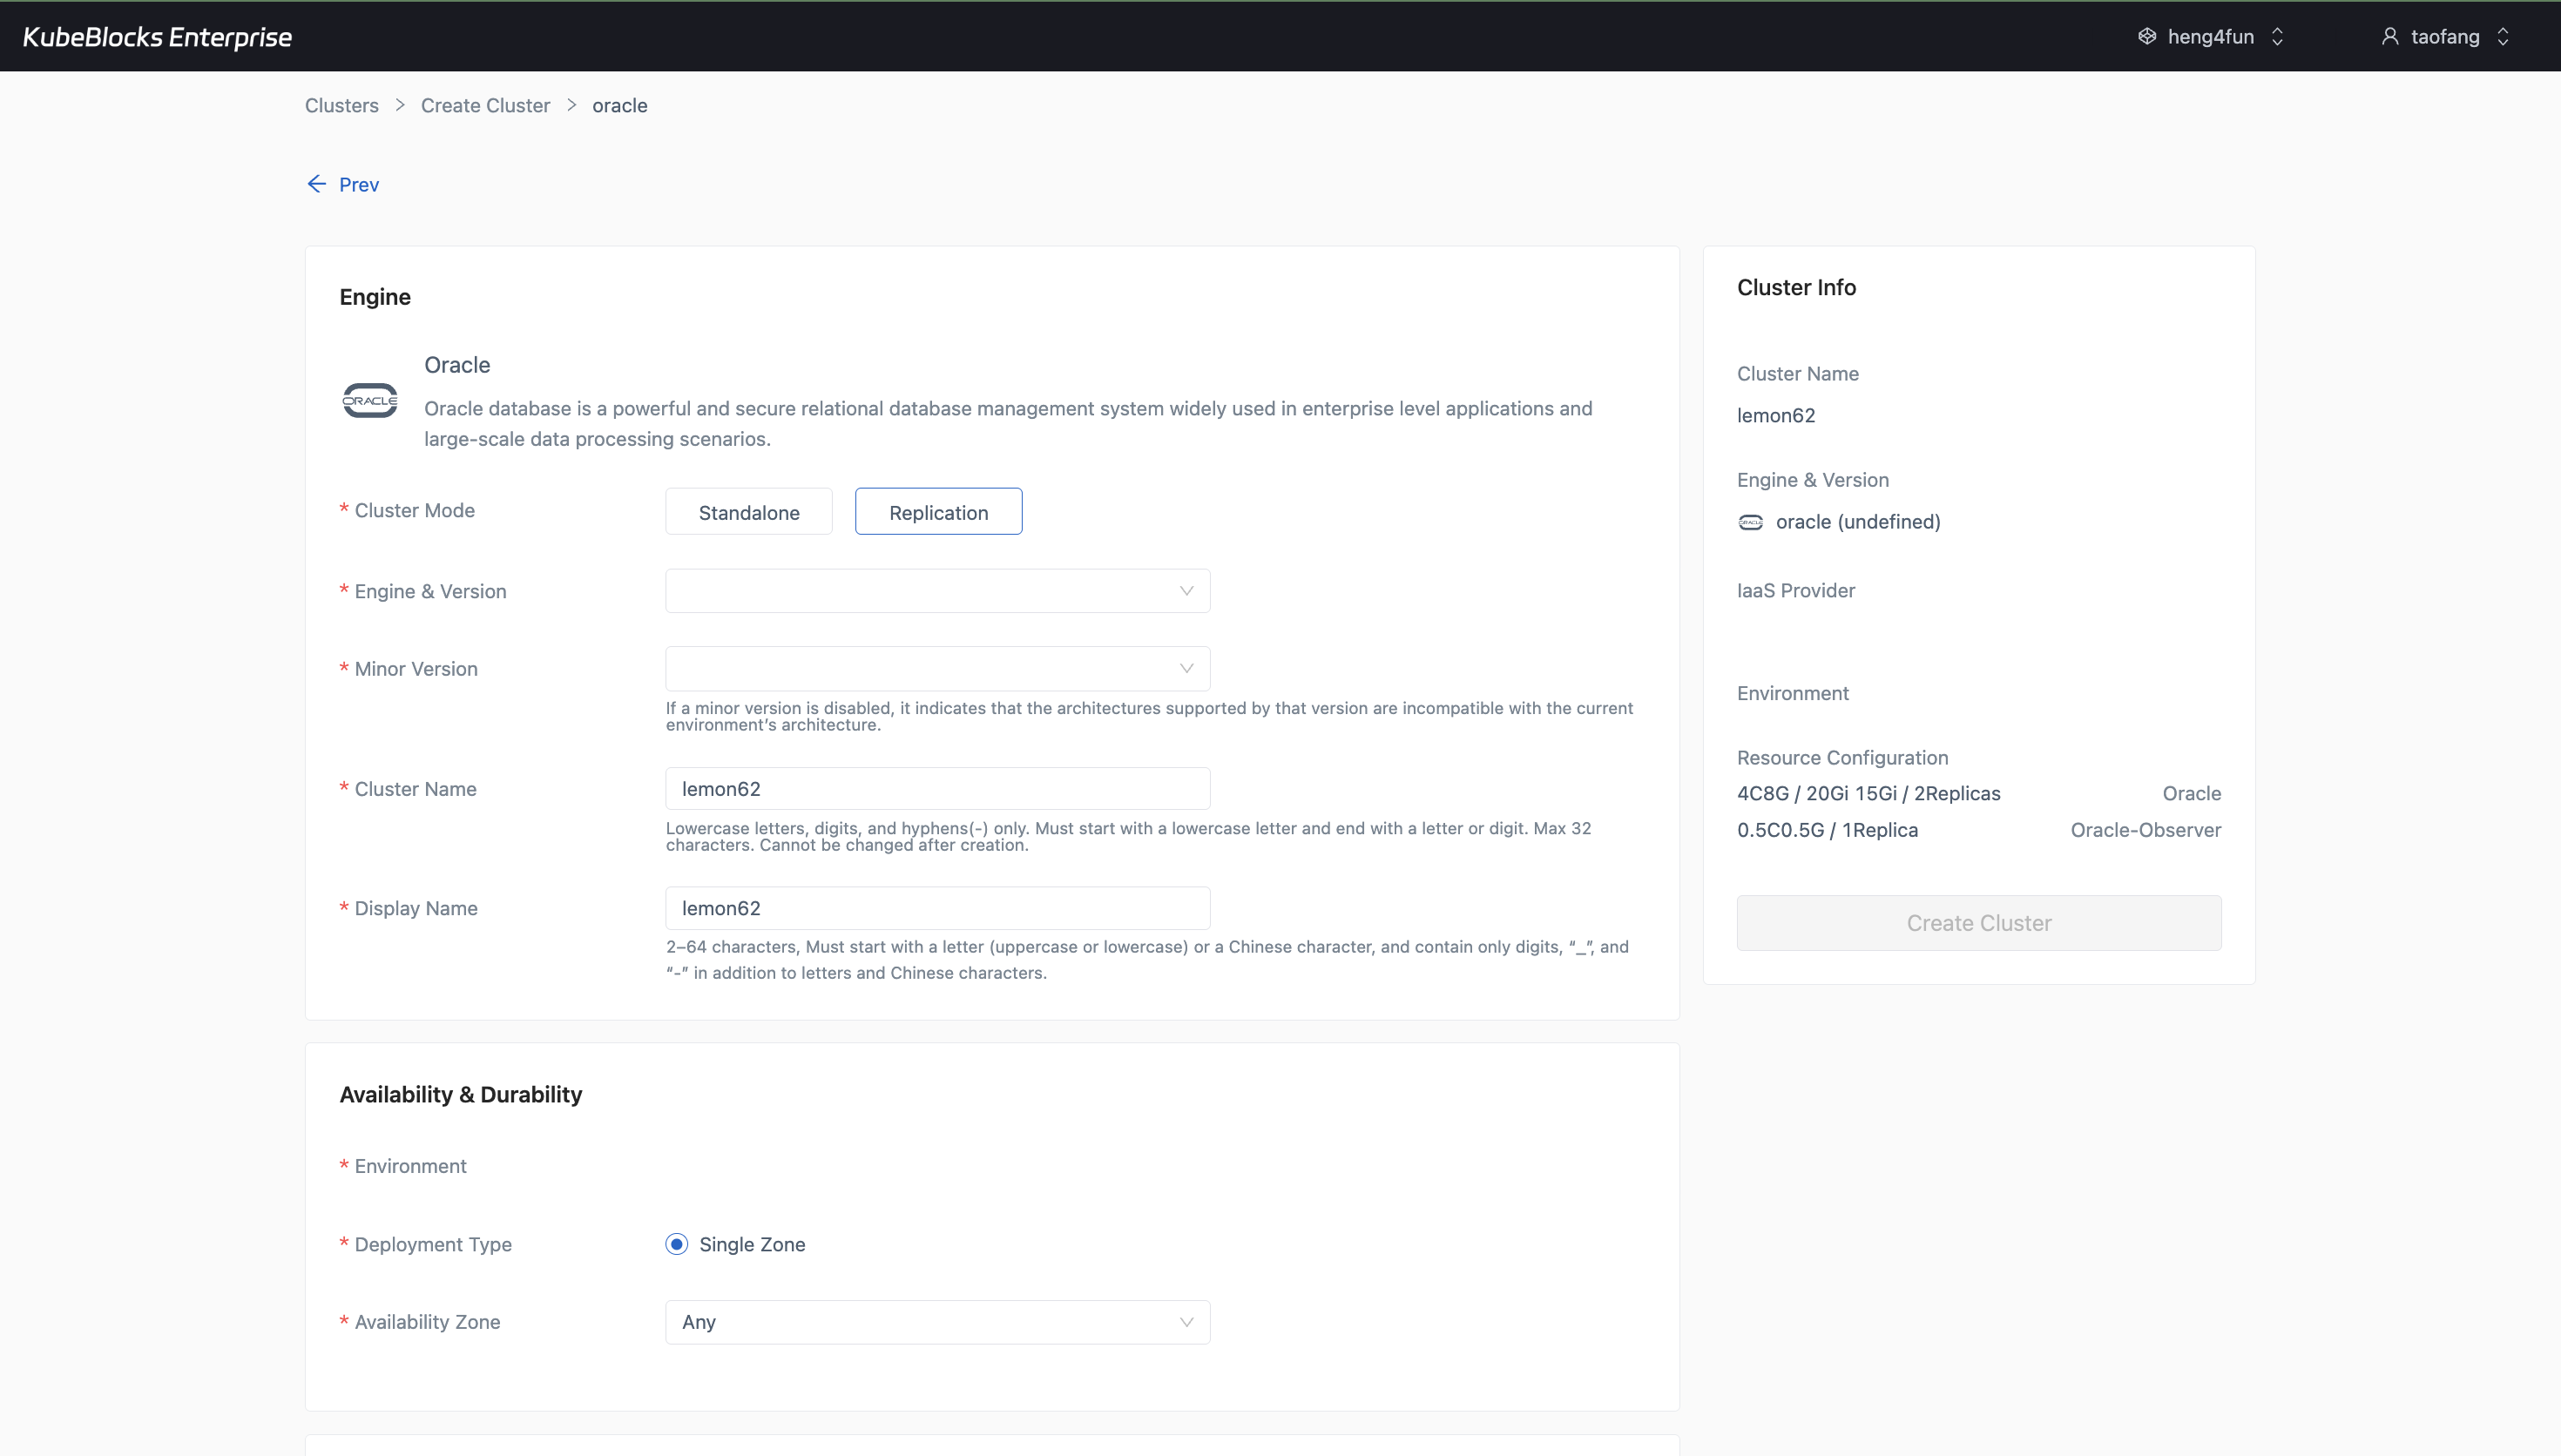Screen dimensions: 2561x1456
Task: Open the heng4fun organization switcher
Action: pos(2211,37)
